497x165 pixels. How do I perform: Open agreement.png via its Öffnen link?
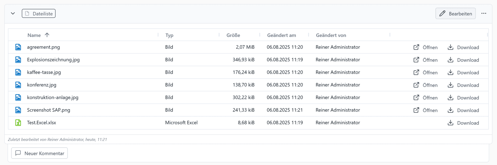tap(430, 47)
